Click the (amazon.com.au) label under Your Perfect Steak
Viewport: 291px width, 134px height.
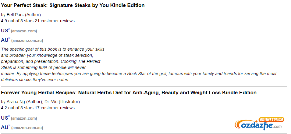coord(27,40)
